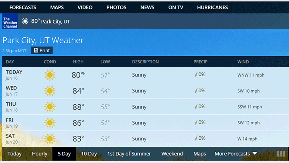Open the 1st Day of Summer link

[129, 154]
